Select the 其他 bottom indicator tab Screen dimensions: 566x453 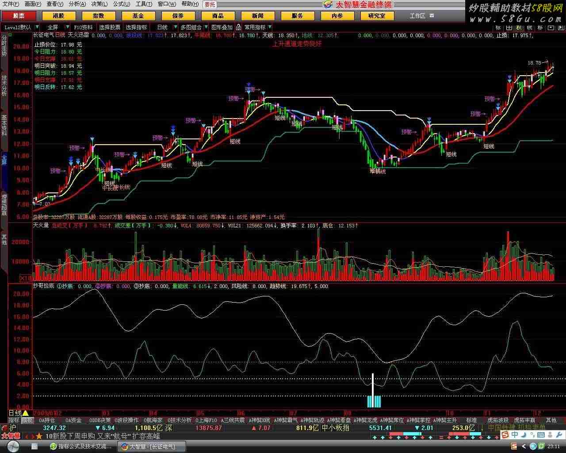551,420
